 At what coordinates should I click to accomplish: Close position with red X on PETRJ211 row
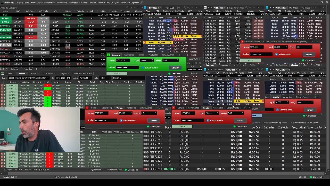click(145, 169)
